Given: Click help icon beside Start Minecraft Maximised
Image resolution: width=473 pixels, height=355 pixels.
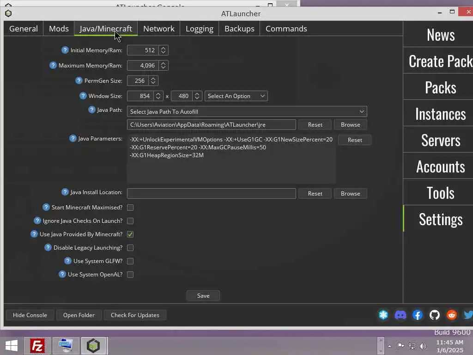Looking at the screenshot, I should pos(46,207).
